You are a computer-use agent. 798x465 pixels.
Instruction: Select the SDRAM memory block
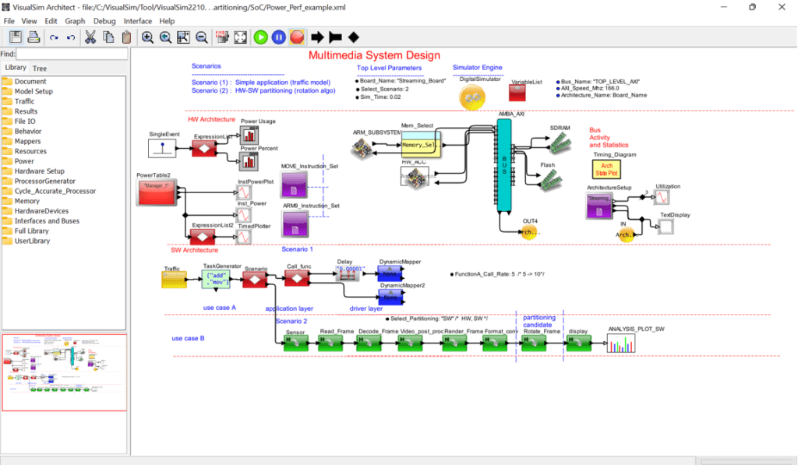(560, 139)
